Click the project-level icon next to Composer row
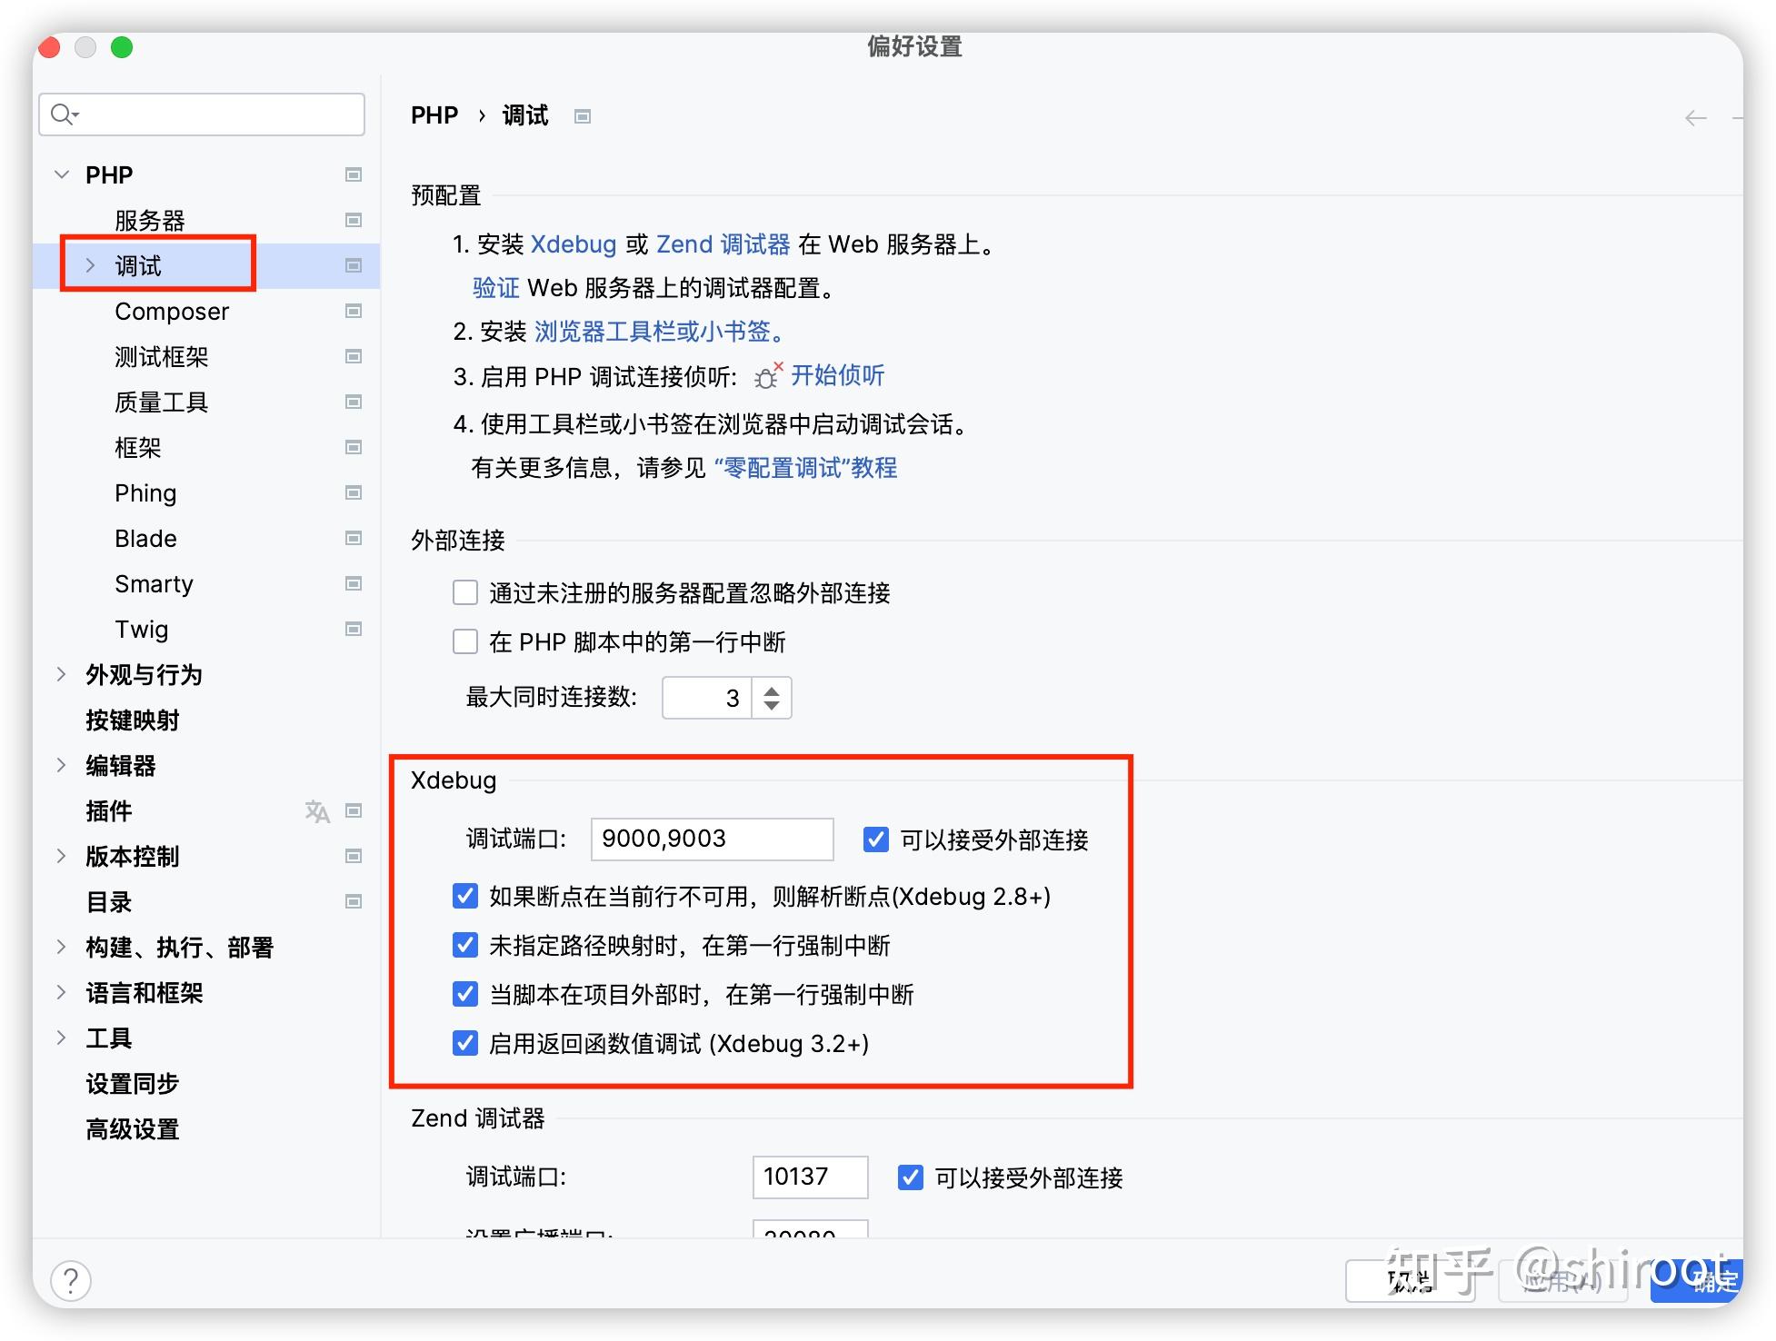 point(354,311)
